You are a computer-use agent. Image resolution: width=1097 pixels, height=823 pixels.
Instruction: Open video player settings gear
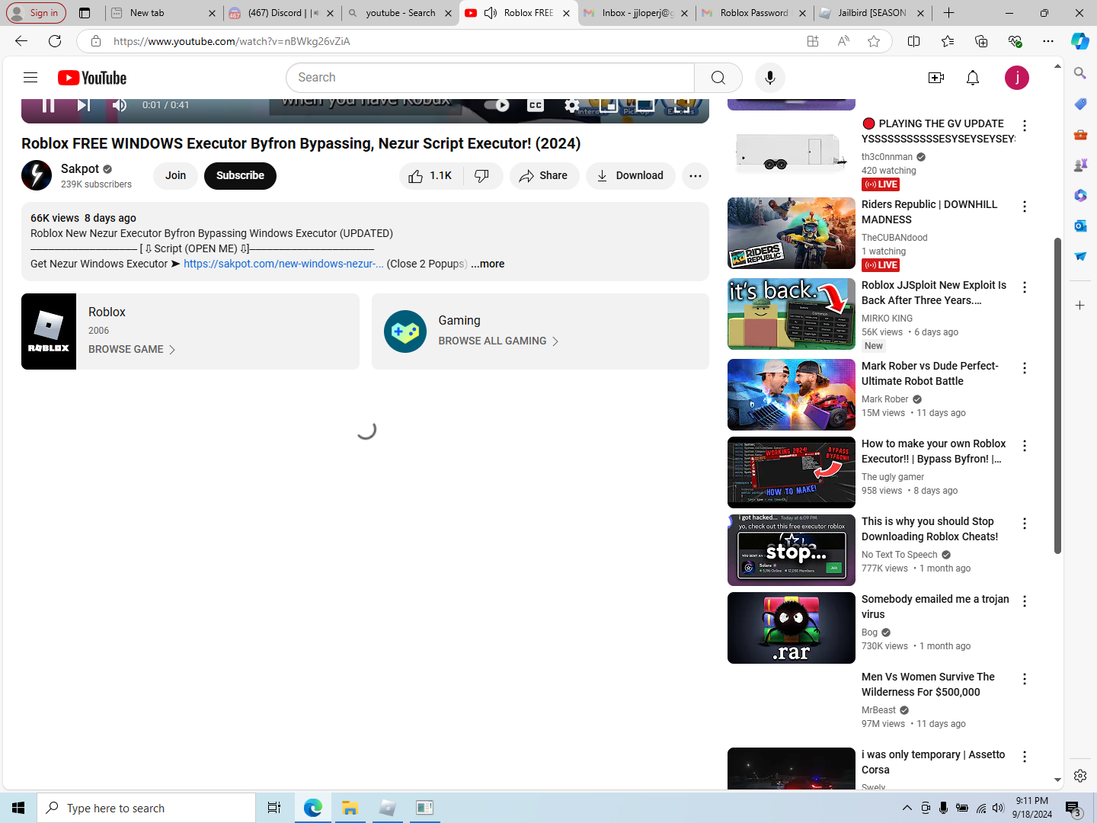(571, 105)
